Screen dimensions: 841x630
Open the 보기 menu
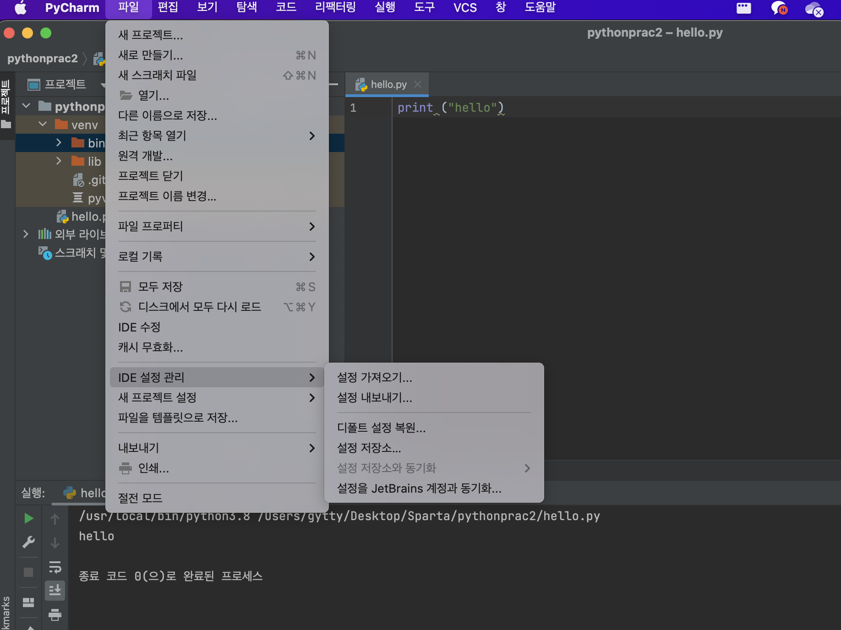coord(207,8)
